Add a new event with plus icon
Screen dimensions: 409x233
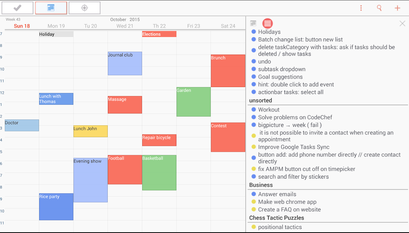coord(397,8)
